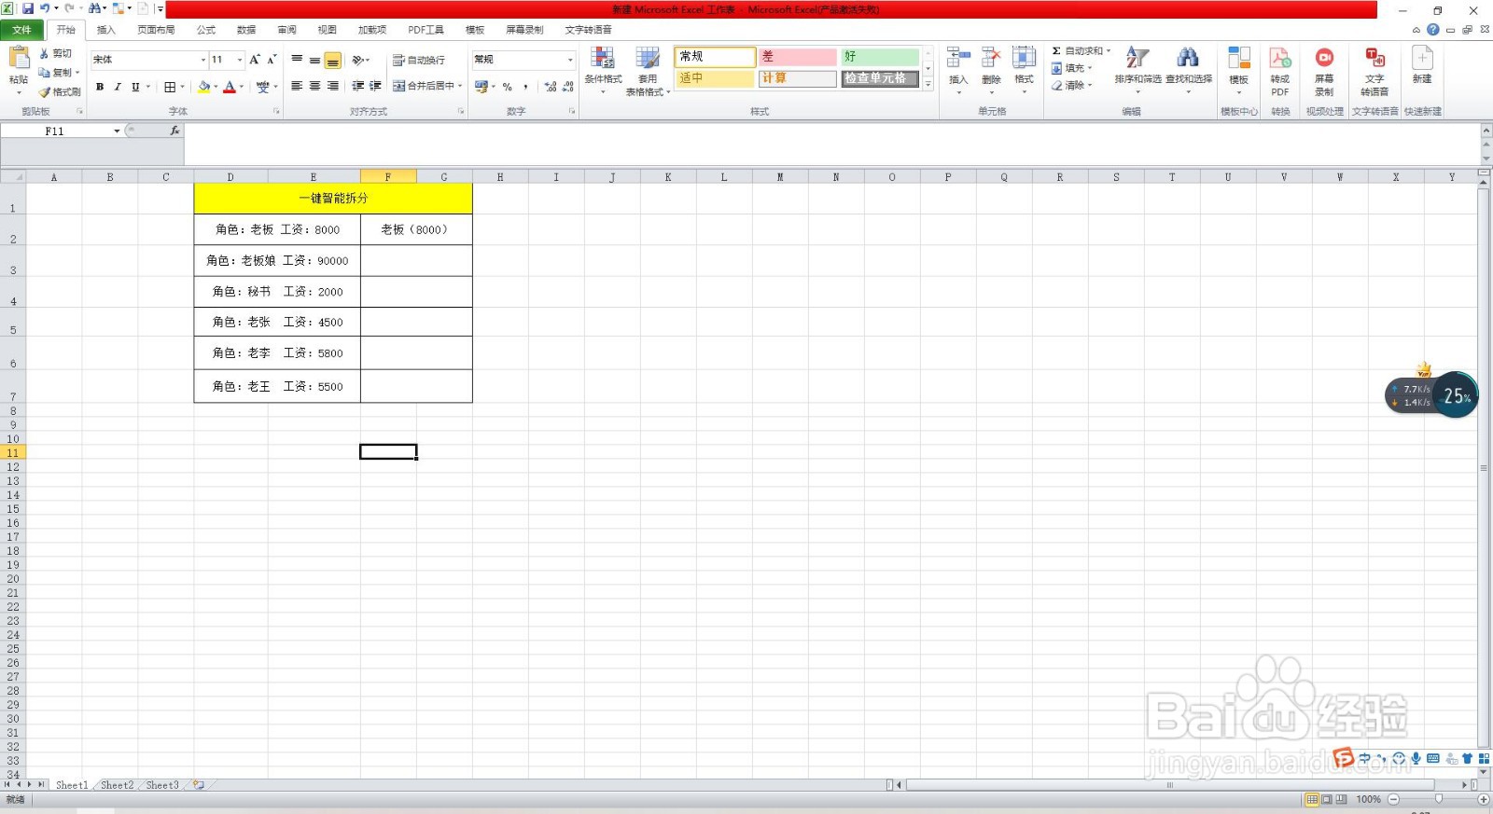Open the fx insert function button
This screenshot has height=814, width=1493.
coord(174,131)
